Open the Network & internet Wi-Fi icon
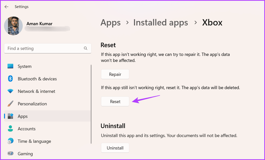Screen dimensions: 265x160 pyautogui.click(x=10, y=91)
